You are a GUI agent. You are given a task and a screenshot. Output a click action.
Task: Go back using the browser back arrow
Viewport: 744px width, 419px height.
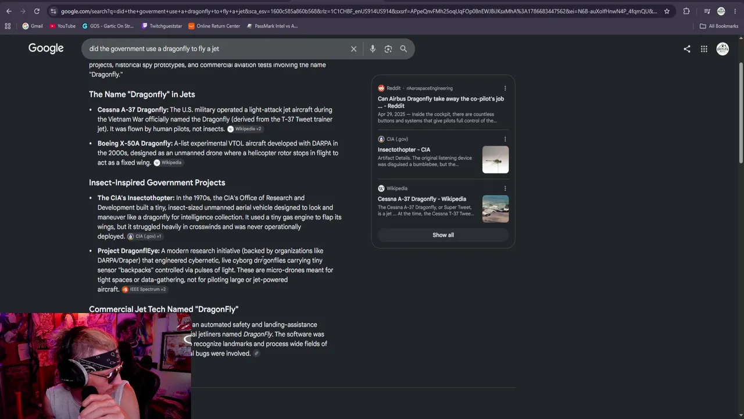pyautogui.click(x=9, y=11)
